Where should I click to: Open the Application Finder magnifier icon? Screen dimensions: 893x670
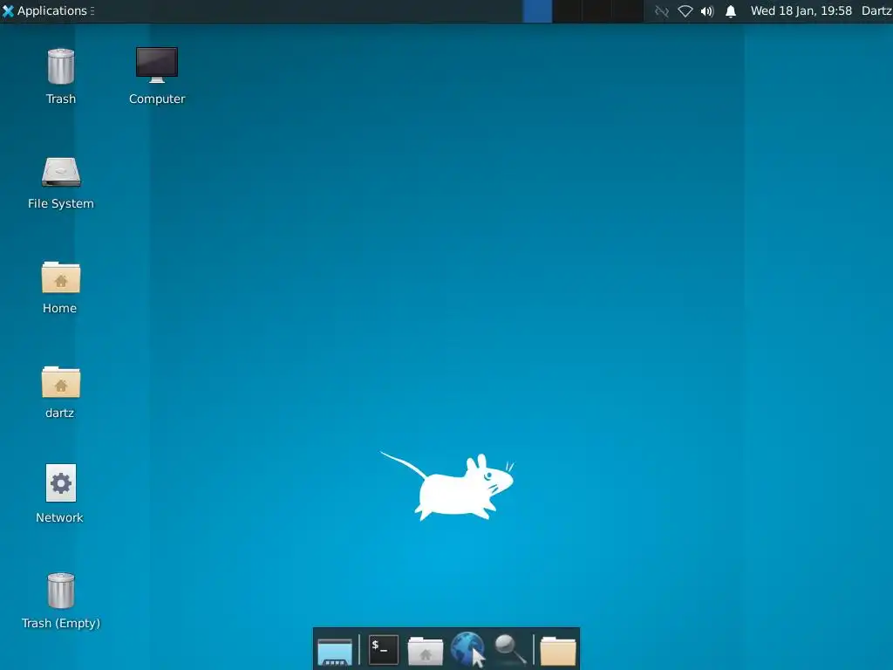point(510,649)
